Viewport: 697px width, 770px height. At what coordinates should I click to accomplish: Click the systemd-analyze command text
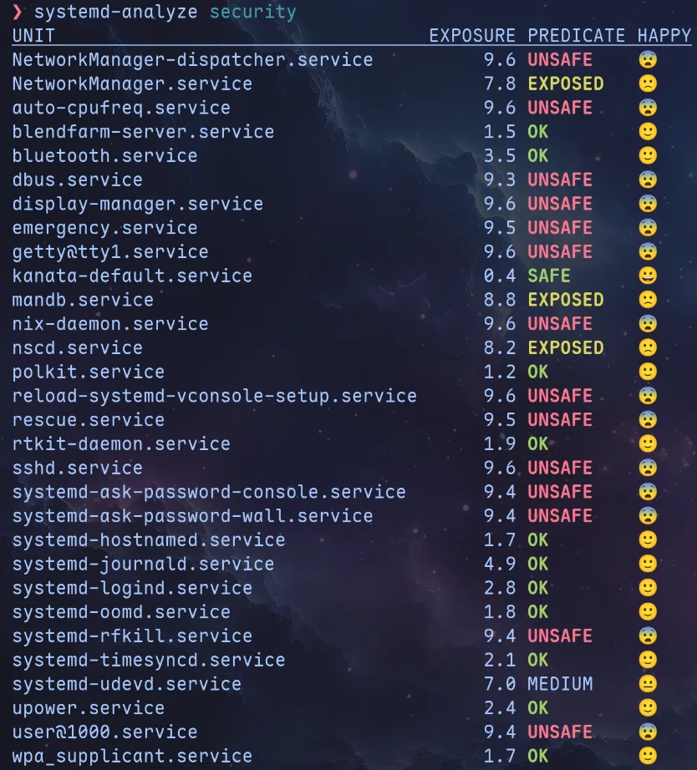115,12
